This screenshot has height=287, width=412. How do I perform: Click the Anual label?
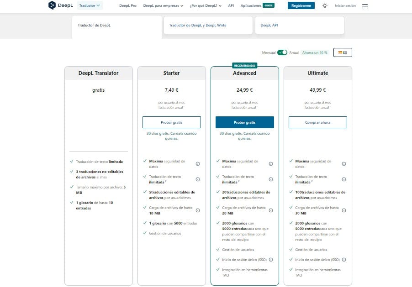point(294,52)
